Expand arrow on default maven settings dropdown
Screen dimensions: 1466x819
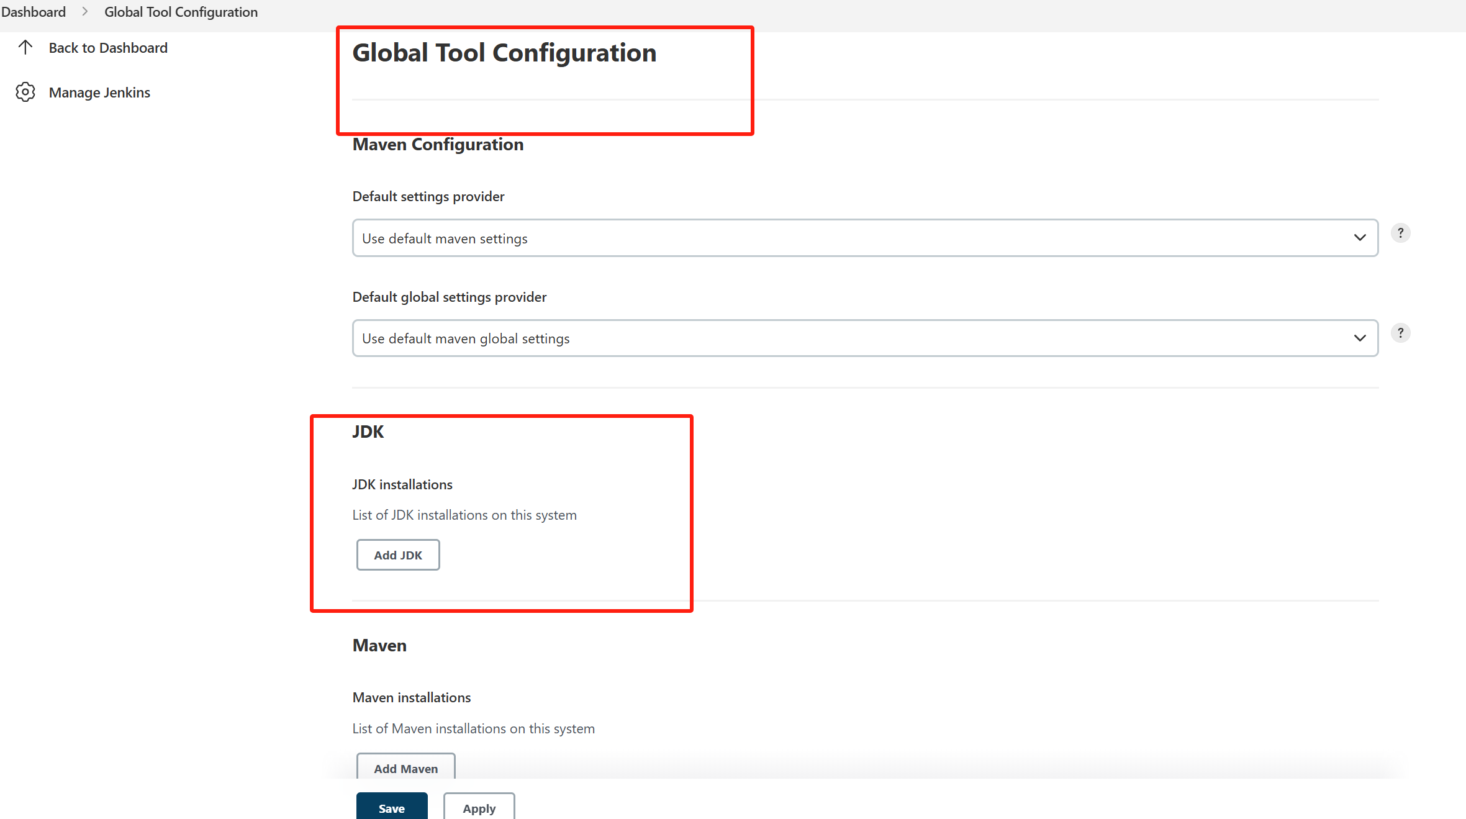tap(1359, 238)
